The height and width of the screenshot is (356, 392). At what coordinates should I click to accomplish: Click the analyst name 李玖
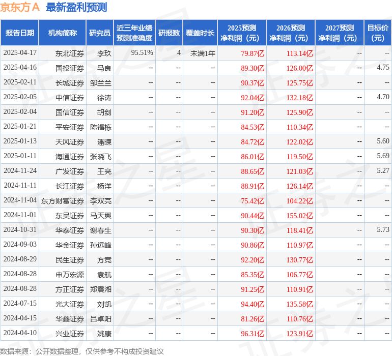point(104,53)
